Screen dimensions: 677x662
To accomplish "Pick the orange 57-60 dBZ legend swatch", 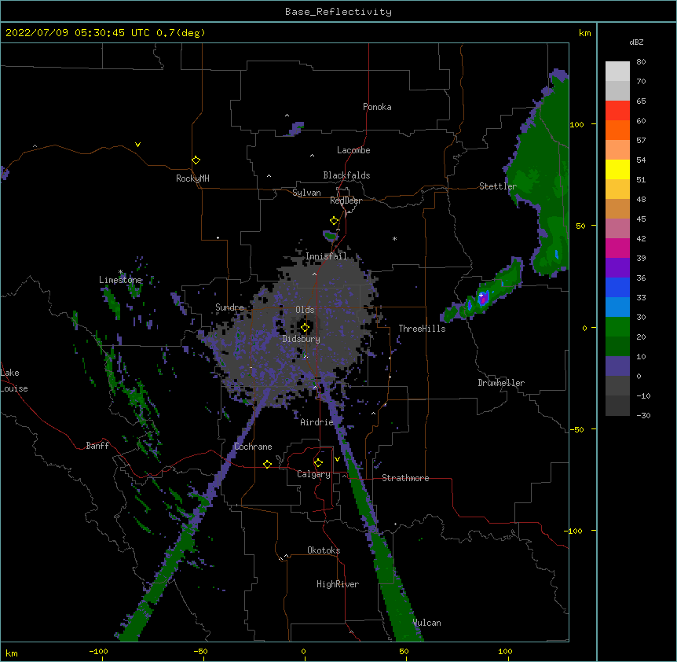I will point(617,130).
